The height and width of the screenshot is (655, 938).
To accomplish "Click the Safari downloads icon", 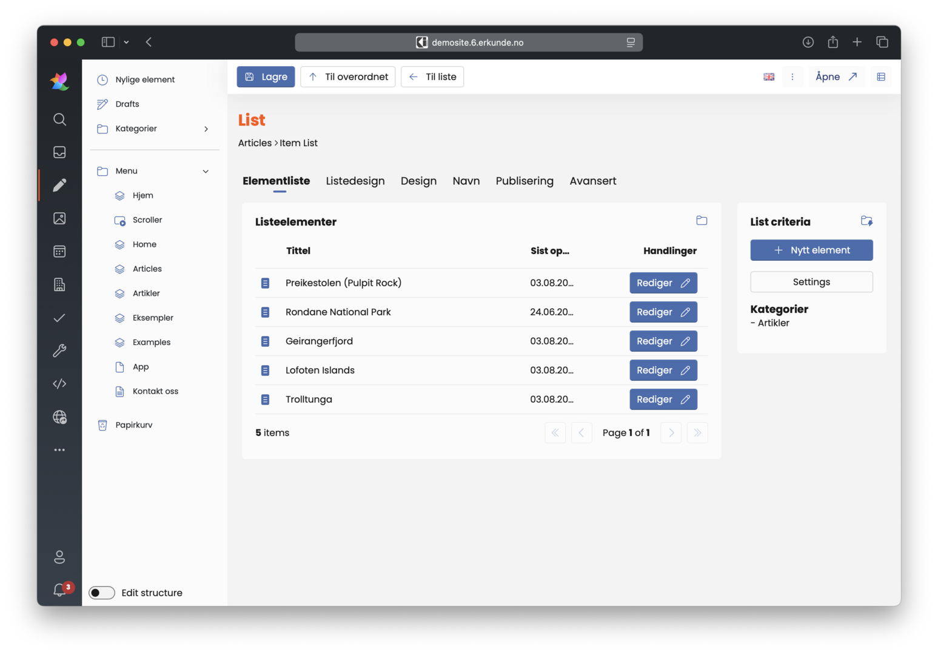I will pos(808,42).
